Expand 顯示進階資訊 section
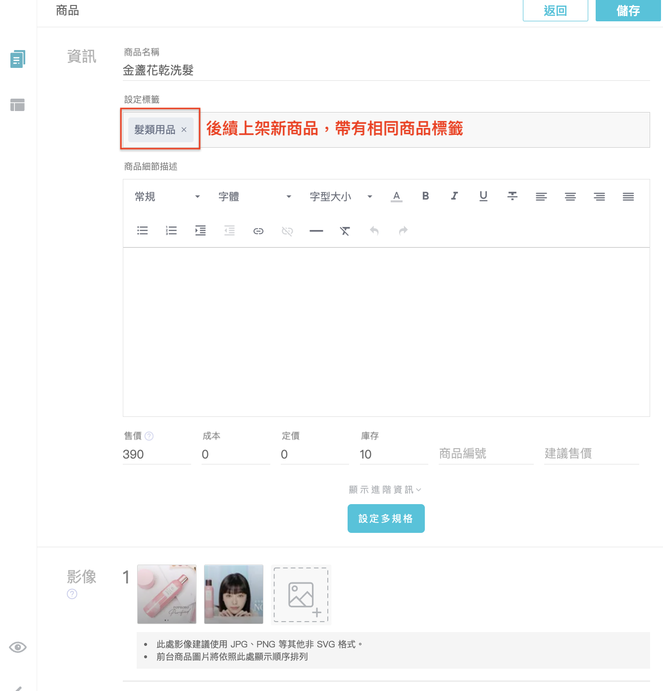This screenshot has width=663, height=691. point(385,490)
